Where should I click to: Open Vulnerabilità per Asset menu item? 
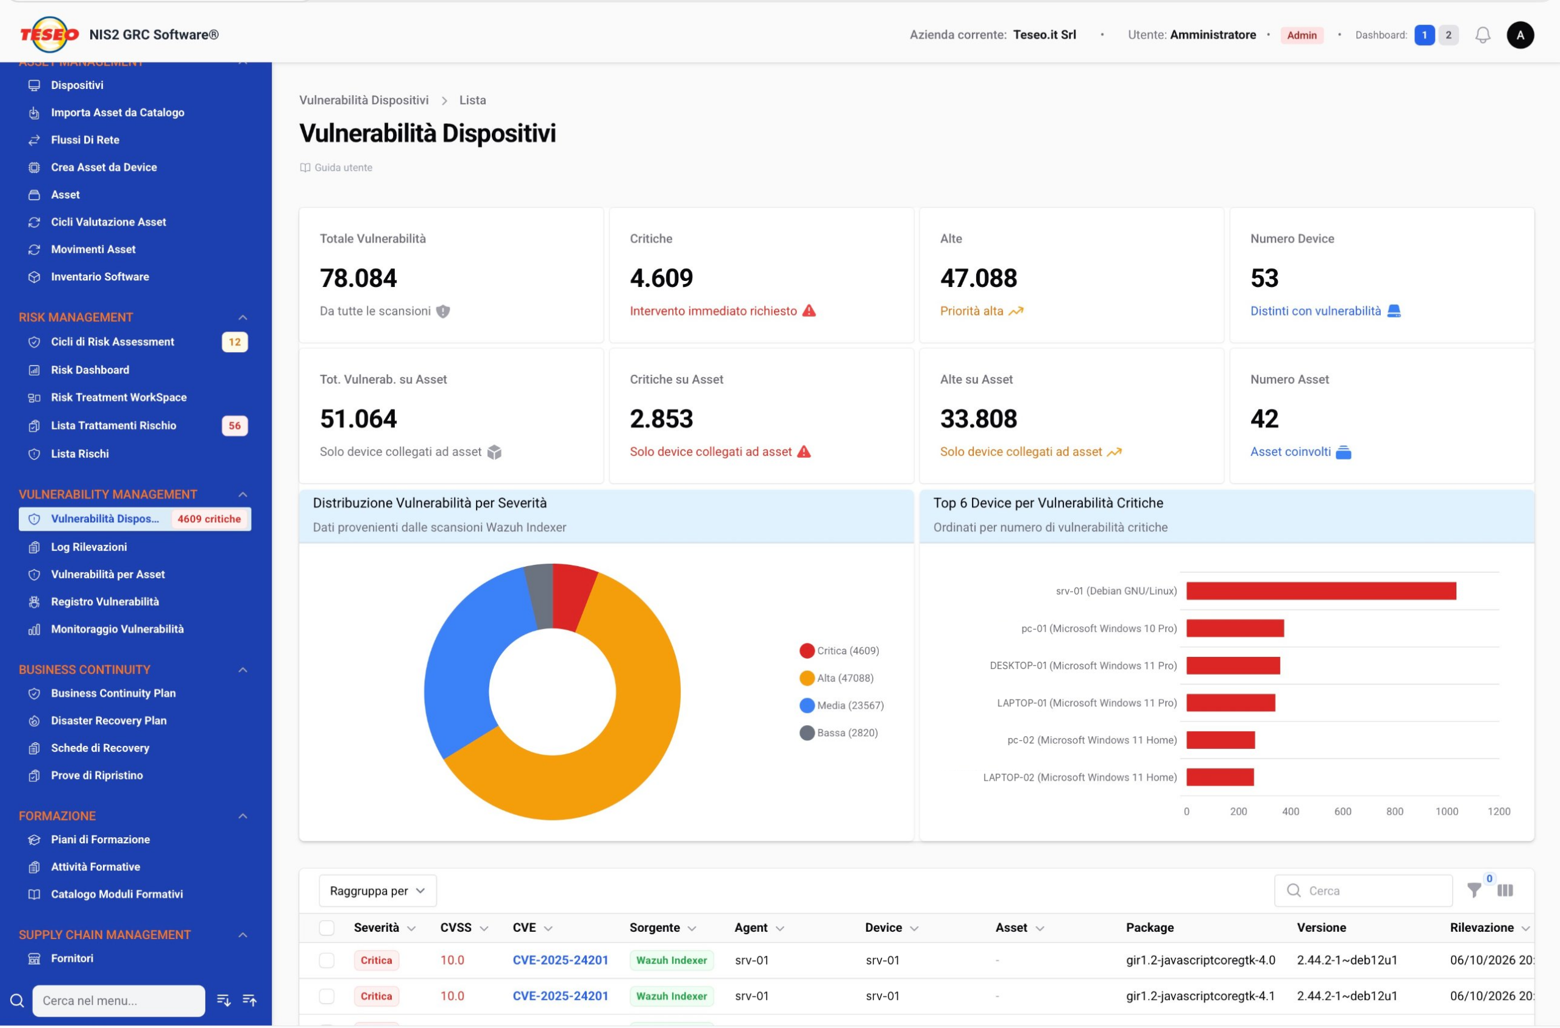(x=135, y=574)
